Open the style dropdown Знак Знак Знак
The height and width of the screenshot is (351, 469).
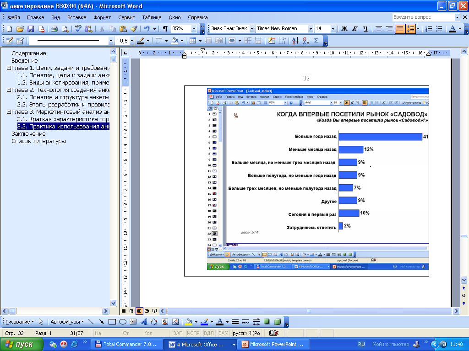point(252,29)
